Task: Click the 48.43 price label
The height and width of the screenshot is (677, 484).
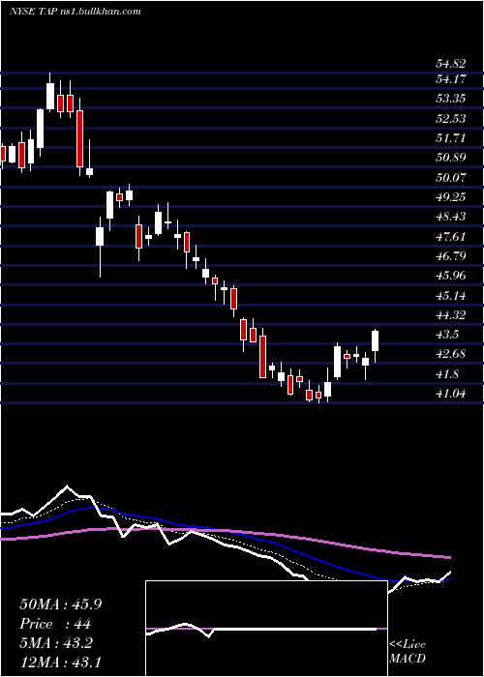Action: coord(450,217)
